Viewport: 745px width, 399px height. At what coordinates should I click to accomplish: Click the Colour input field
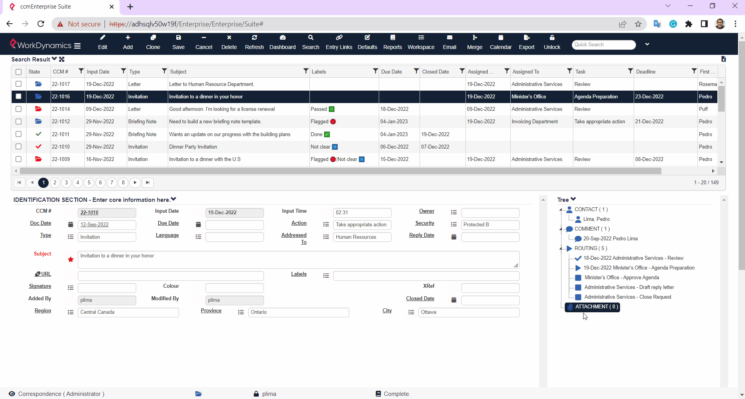point(234,288)
